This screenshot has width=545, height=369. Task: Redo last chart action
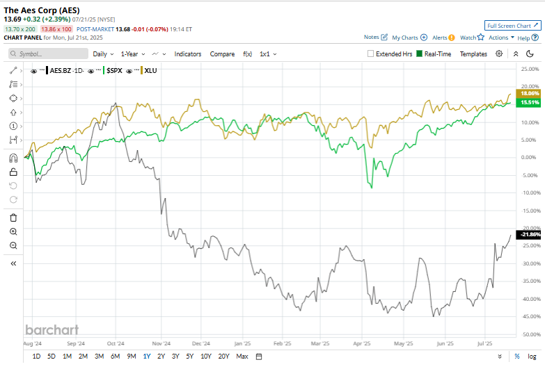tap(13, 199)
